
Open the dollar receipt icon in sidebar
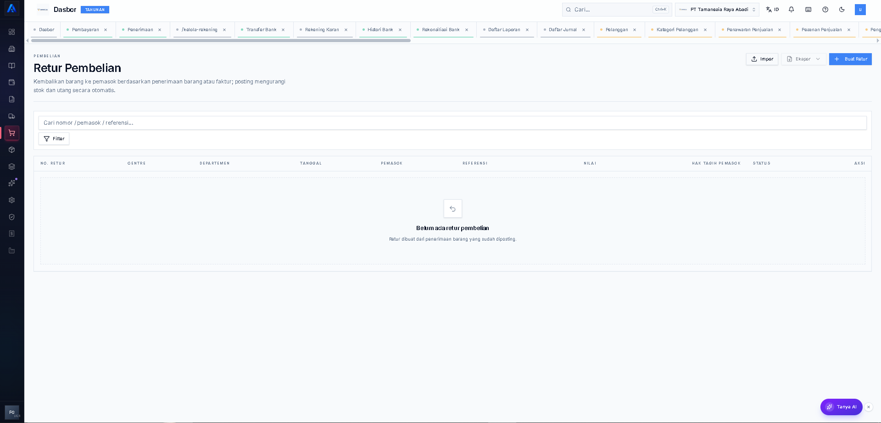point(12,234)
